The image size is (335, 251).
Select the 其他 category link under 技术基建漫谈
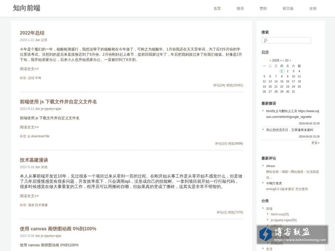click(44, 167)
